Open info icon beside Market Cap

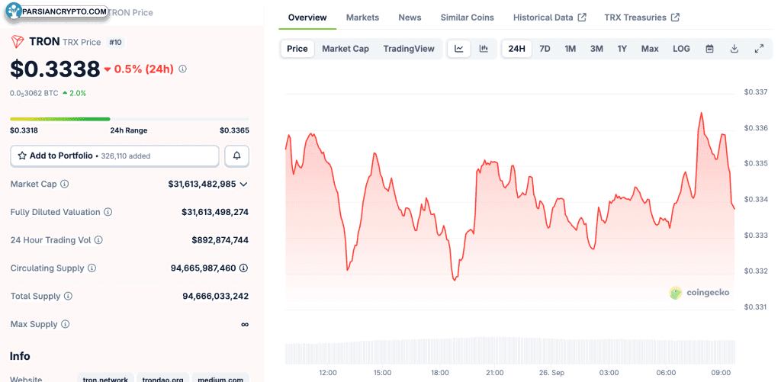coord(65,184)
